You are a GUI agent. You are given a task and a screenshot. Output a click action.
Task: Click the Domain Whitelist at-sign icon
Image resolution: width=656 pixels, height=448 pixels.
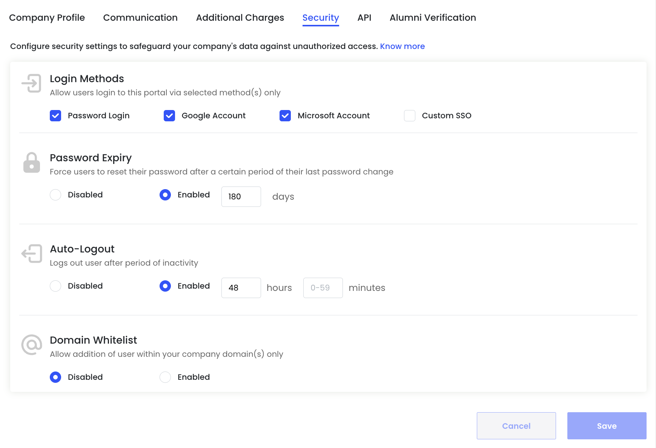[32, 344]
